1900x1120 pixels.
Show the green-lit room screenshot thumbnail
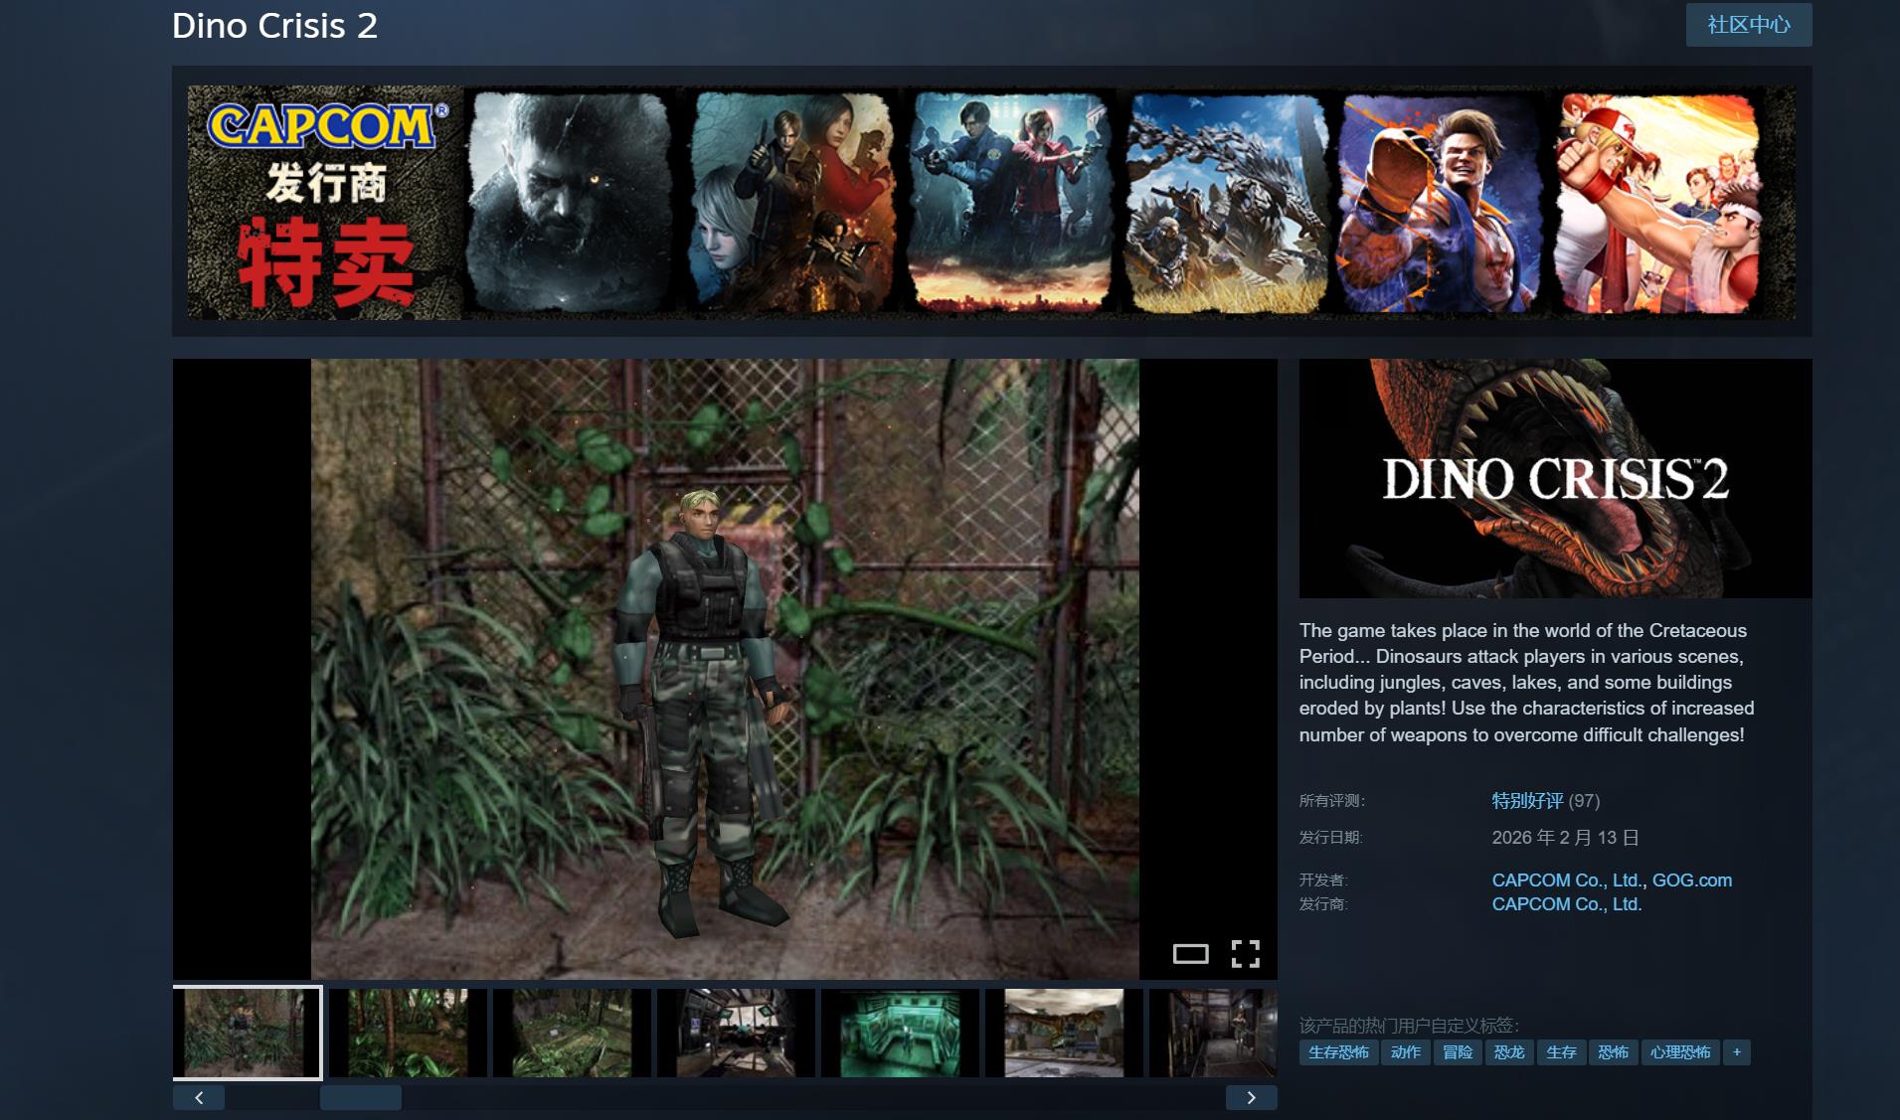pyautogui.click(x=900, y=1033)
